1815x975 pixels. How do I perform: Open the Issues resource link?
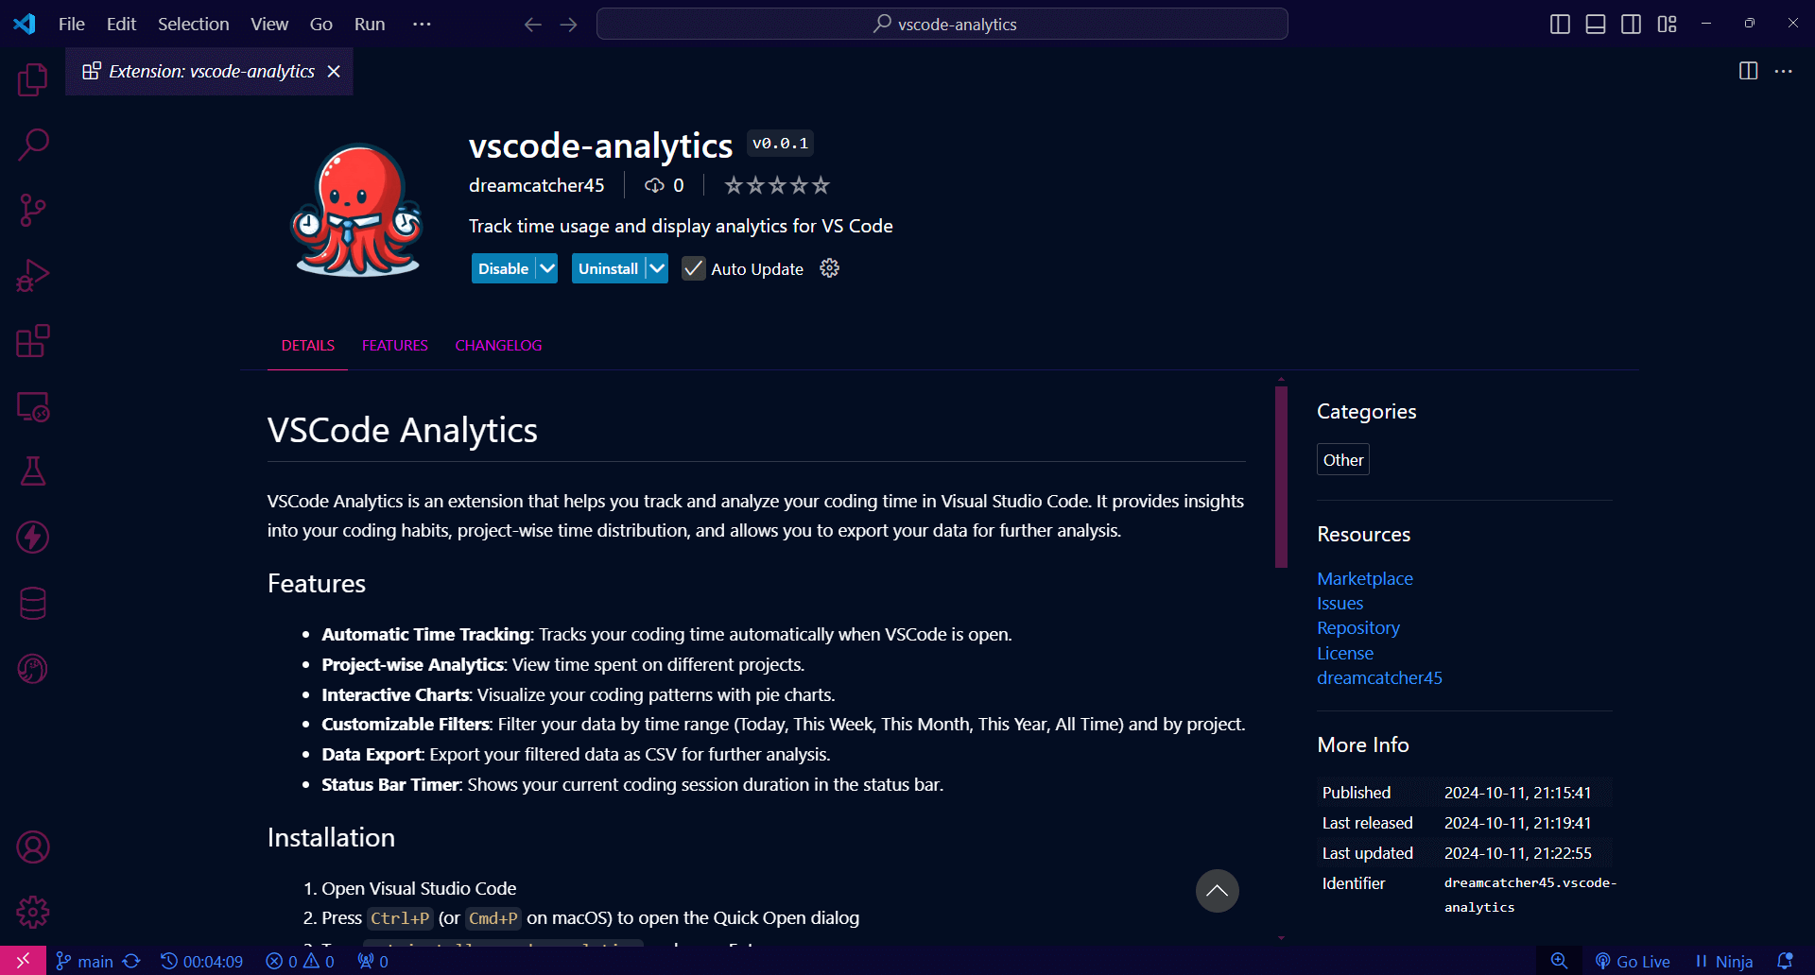1340,604
